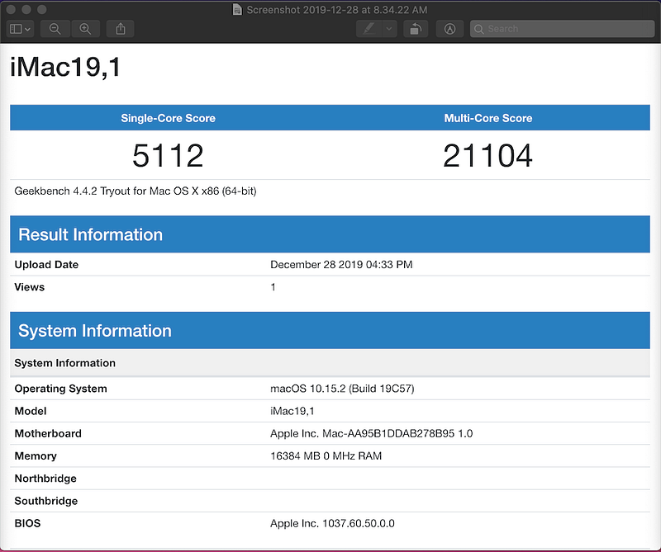
Task: Minimize the Preview window
Action: 26,9
